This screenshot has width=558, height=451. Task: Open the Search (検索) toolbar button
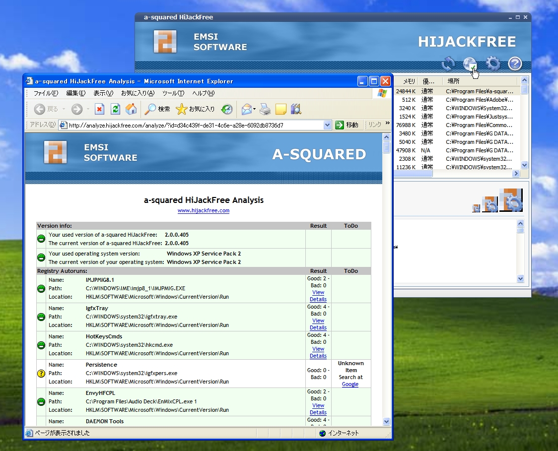[x=157, y=109]
